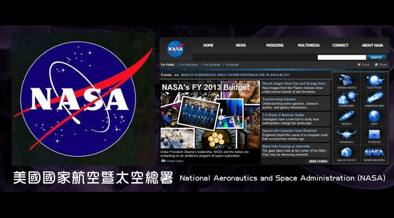Open the Station & Shuttle topic icon
The image size is (394, 218).
click(x=346, y=81)
